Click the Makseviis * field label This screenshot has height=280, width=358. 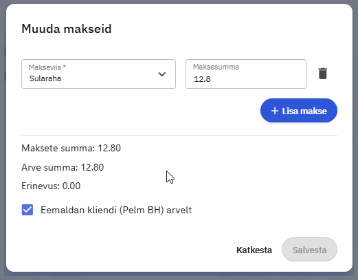47,67
